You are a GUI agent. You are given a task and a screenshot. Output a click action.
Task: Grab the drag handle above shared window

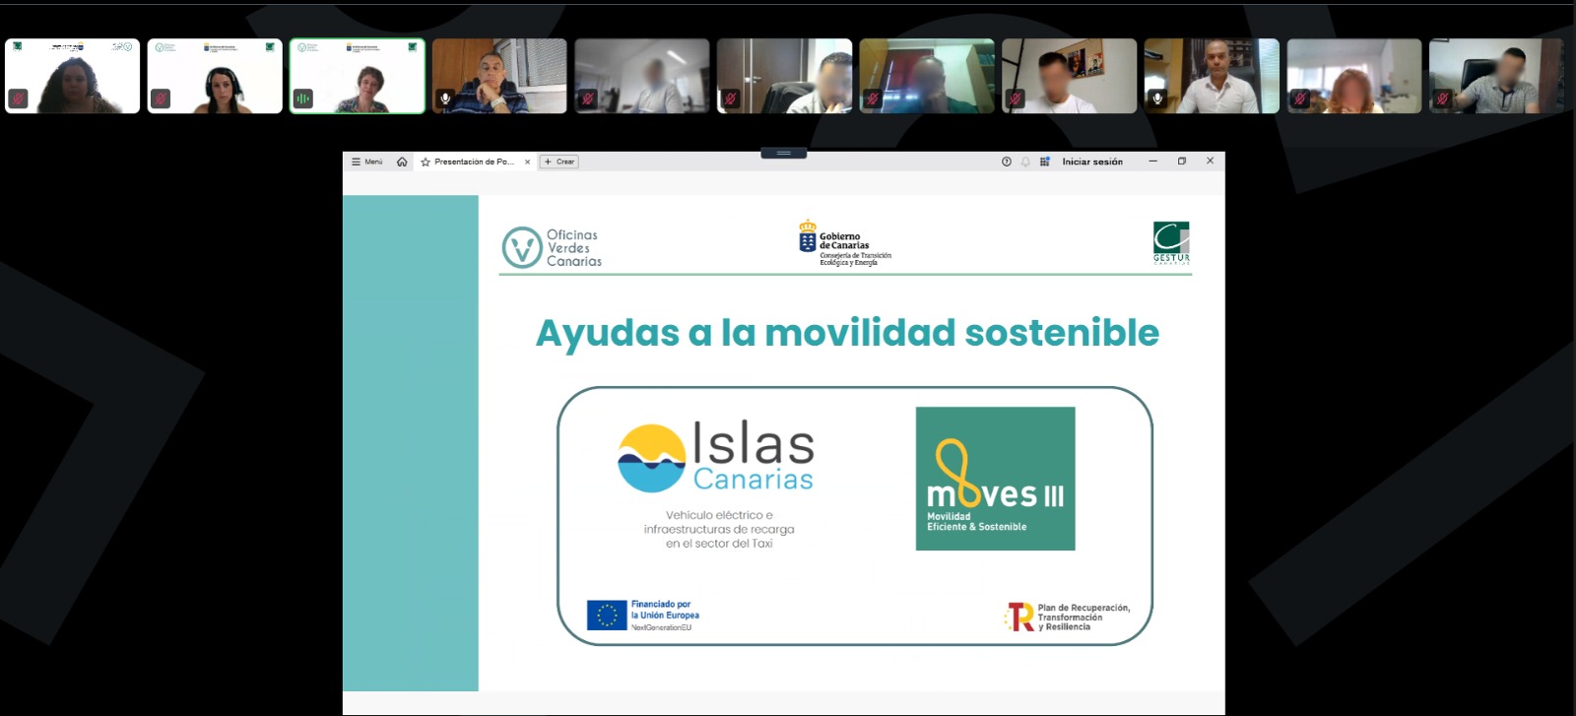pos(784,153)
